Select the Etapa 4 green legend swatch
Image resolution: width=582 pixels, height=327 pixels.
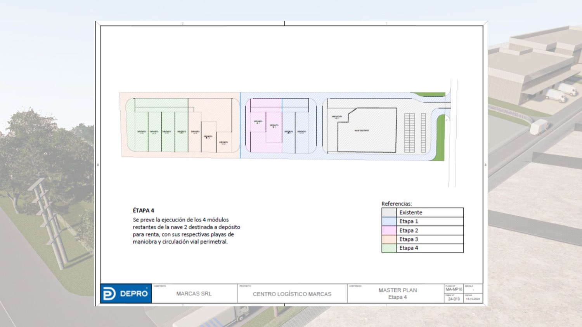coord(389,248)
